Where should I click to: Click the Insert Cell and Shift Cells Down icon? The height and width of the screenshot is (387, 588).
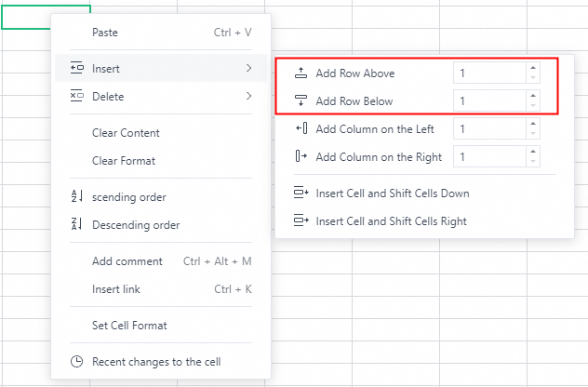[x=301, y=193]
